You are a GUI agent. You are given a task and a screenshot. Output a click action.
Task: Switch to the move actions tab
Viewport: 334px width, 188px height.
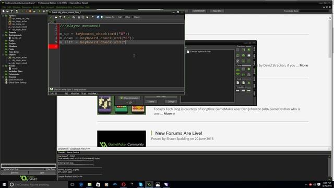coord(254,49)
